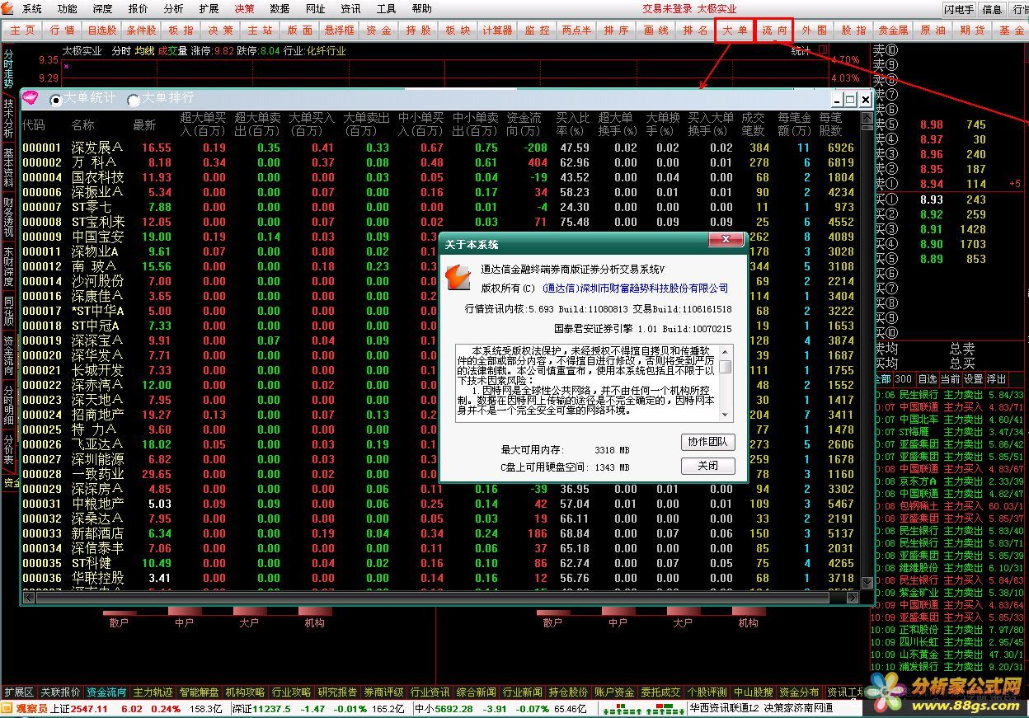Image resolution: width=1029 pixels, height=718 pixels.
Task: Click the license text scrollbar up arrow
Action: 726,353
